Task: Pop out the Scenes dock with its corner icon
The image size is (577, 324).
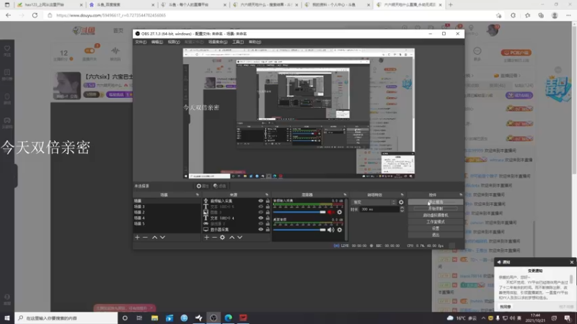Action: tap(197, 194)
